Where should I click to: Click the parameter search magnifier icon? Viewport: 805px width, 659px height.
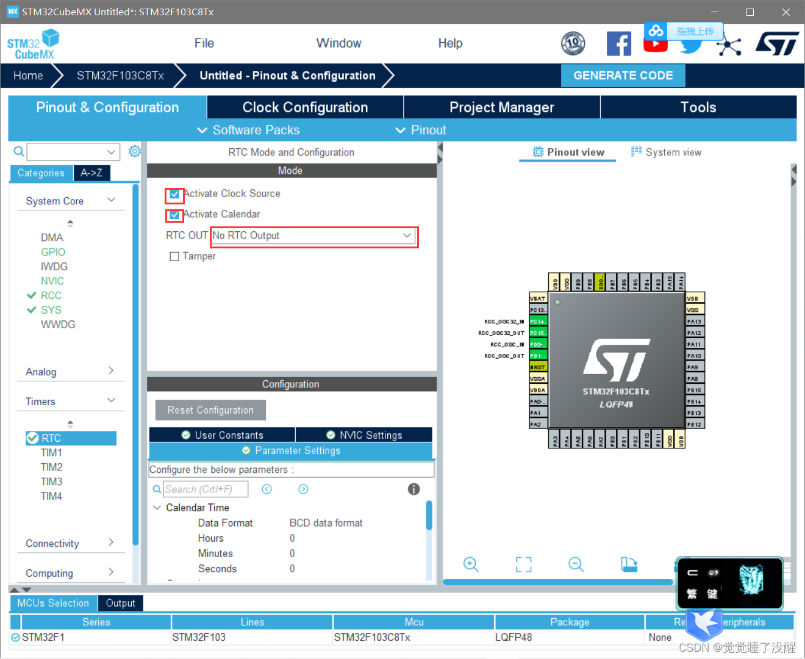[x=157, y=489]
